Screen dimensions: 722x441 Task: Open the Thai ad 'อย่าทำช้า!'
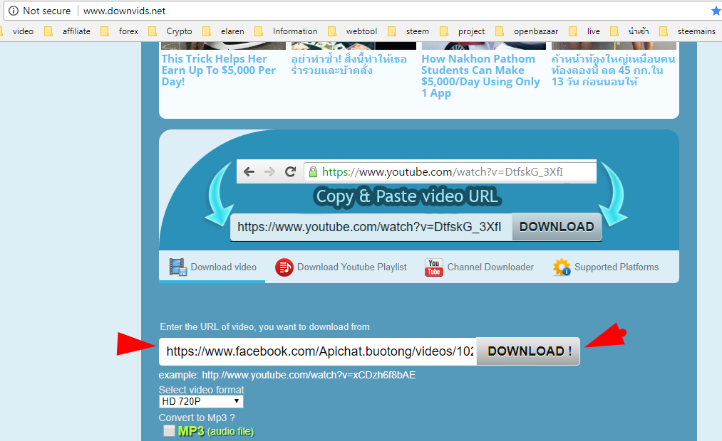tap(349, 65)
